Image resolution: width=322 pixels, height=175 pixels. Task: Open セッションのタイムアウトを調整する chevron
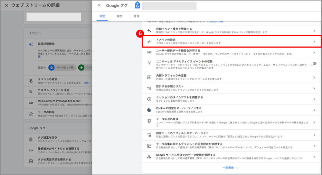pos(314,99)
